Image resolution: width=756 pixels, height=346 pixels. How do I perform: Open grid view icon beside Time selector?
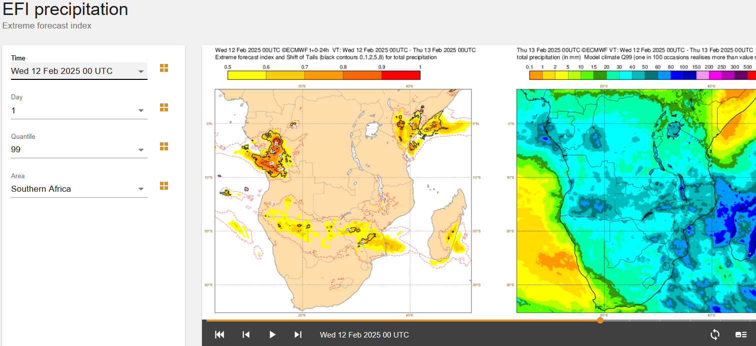coord(164,68)
